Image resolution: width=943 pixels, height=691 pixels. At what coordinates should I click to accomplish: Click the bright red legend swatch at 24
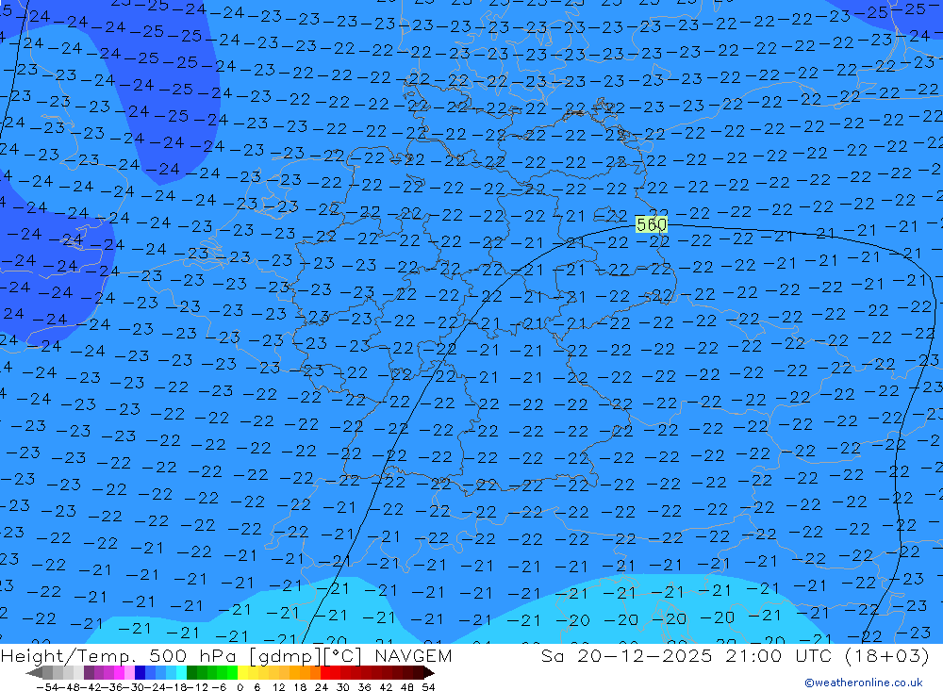coord(325,673)
